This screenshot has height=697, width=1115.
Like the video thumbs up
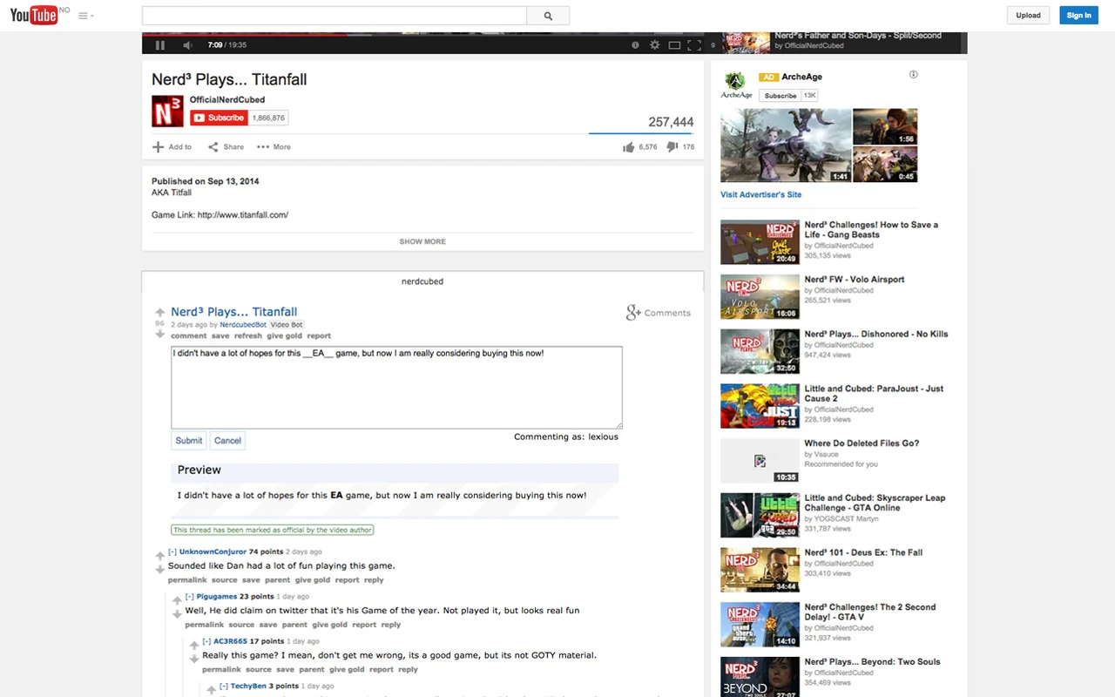click(640, 147)
